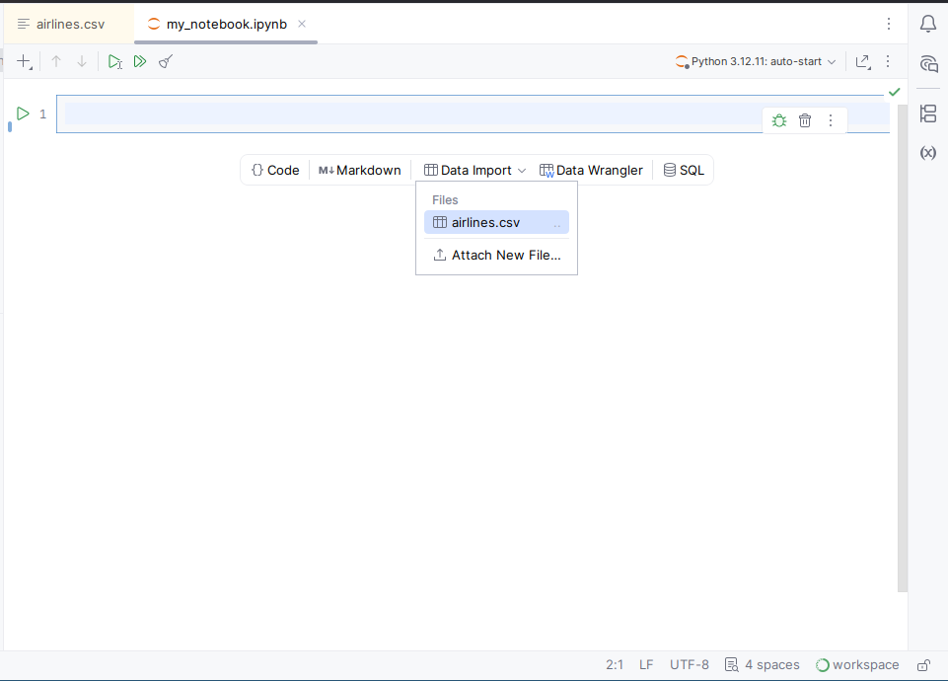Collapse the Data Import dropdown
Viewport: 948px width, 681px height.
[x=475, y=170]
